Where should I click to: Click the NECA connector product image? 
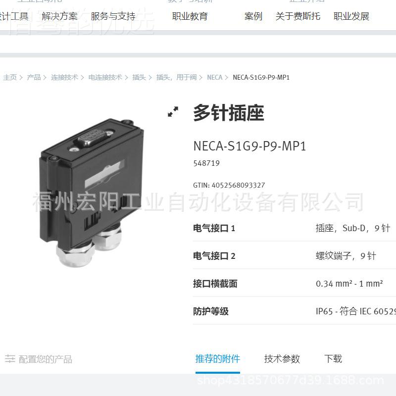(x=92, y=193)
